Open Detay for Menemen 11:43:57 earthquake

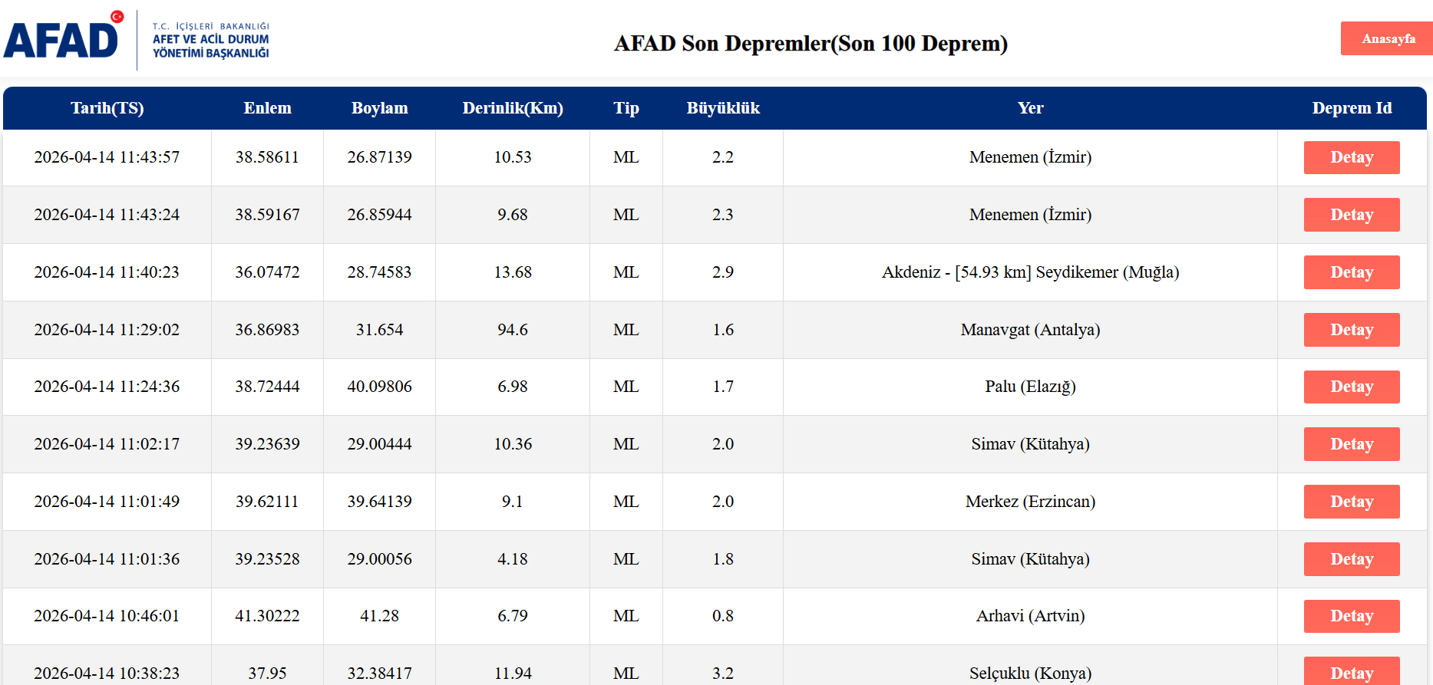[x=1351, y=157]
